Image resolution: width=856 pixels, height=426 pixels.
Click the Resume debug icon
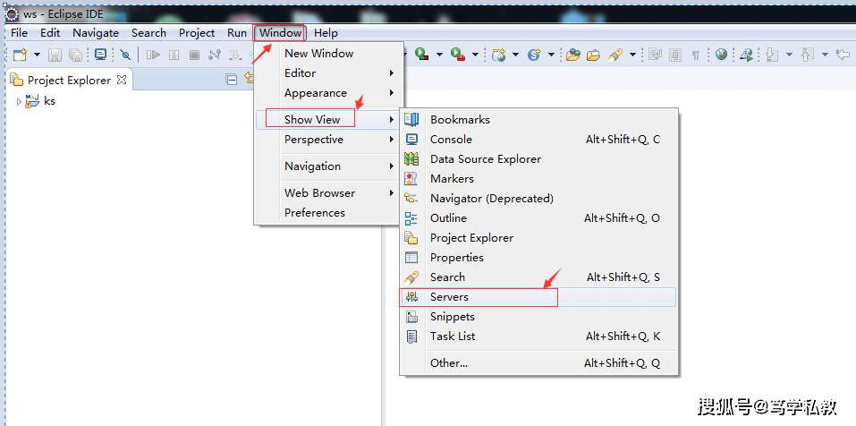(x=153, y=55)
